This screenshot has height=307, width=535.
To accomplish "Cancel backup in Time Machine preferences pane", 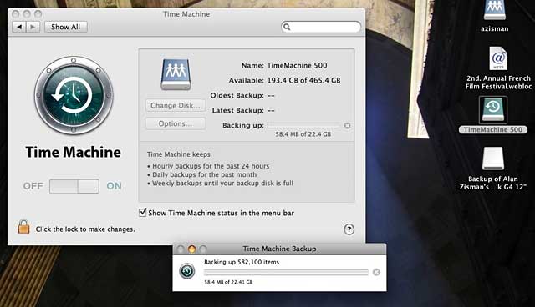I will pyautogui.click(x=348, y=126).
